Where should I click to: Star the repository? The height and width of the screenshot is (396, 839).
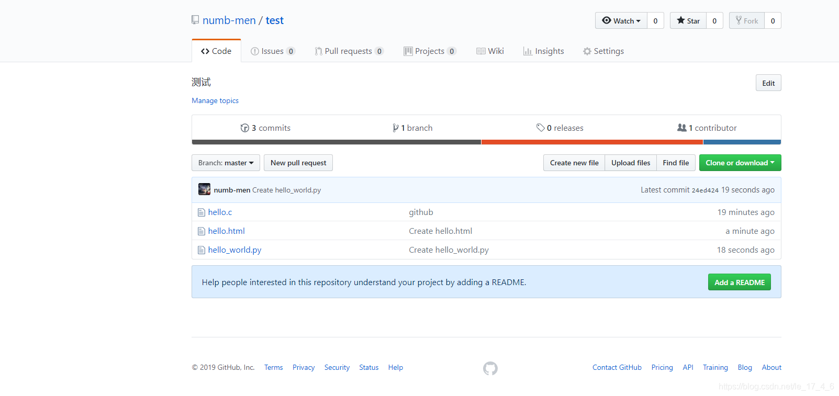coord(688,20)
